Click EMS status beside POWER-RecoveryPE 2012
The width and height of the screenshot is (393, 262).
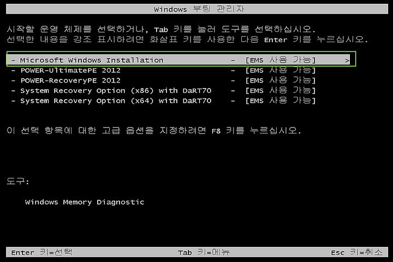(x=280, y=80)
